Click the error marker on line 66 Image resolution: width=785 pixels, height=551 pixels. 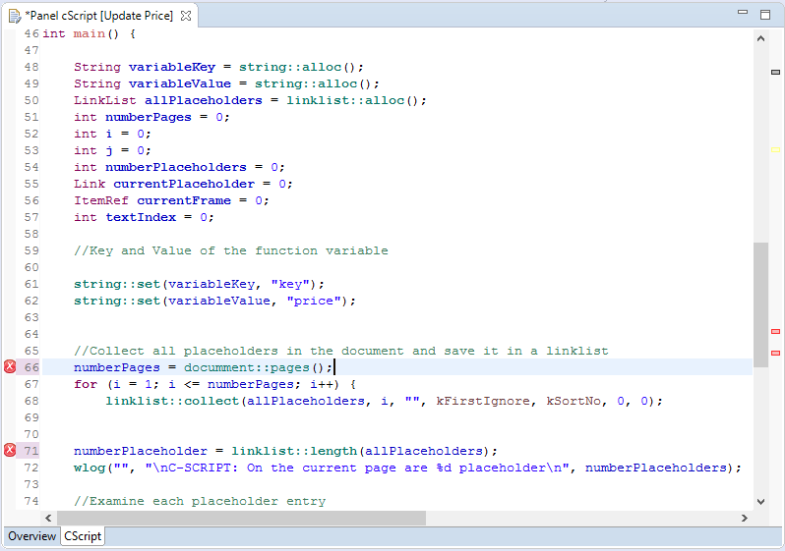[10, 367]
